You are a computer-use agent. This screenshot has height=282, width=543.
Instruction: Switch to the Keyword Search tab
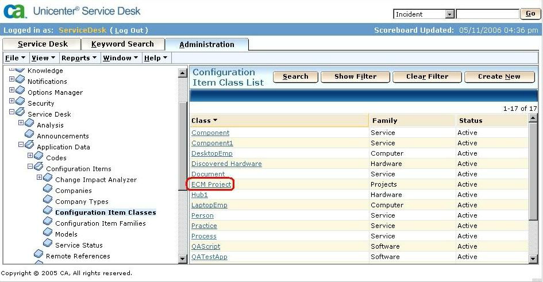click(122, 44)
